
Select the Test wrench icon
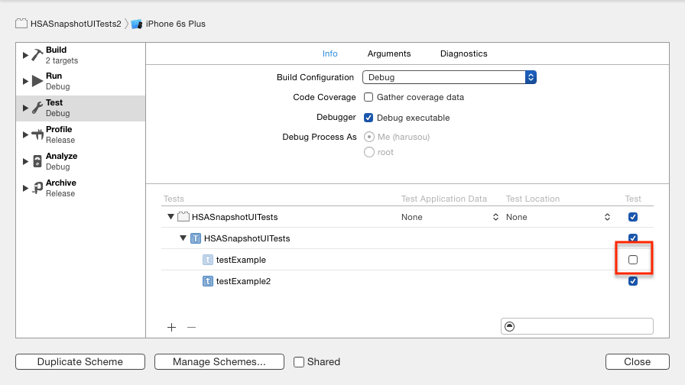37,108
